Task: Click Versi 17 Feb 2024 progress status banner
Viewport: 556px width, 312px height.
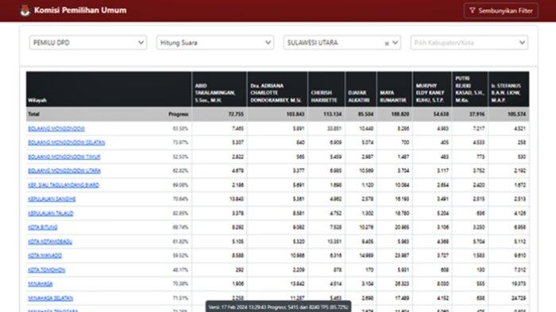Action: click(x=279, y=306)
